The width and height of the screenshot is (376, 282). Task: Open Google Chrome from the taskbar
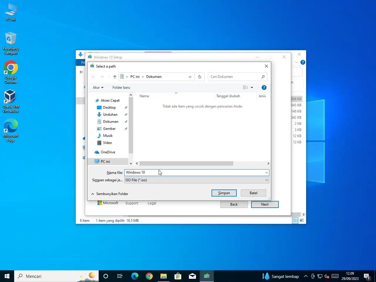[149, 276]
